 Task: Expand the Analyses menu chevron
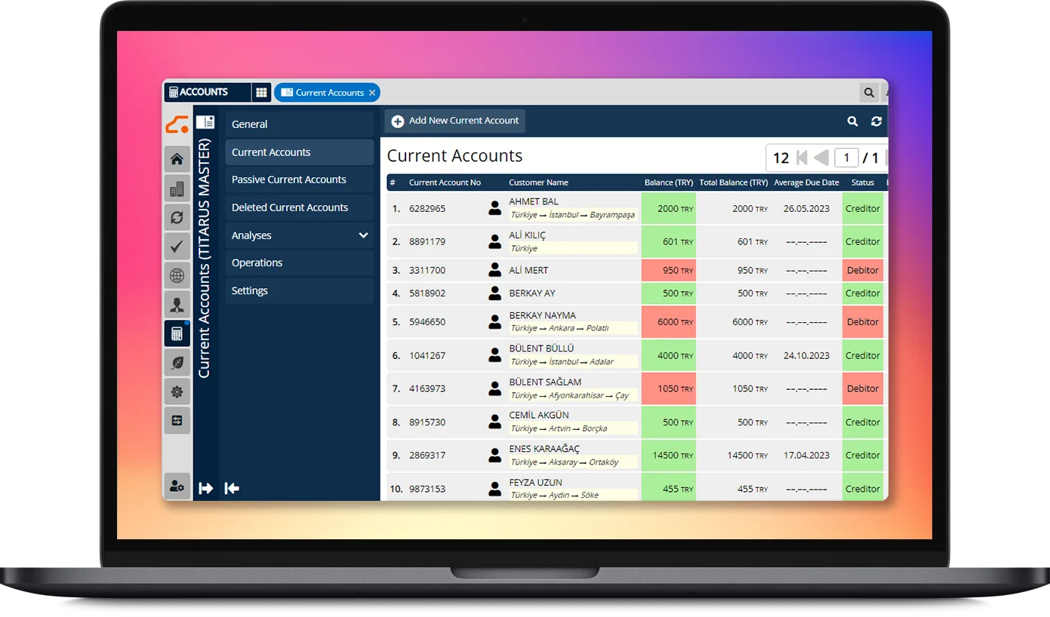coord(363,235)
